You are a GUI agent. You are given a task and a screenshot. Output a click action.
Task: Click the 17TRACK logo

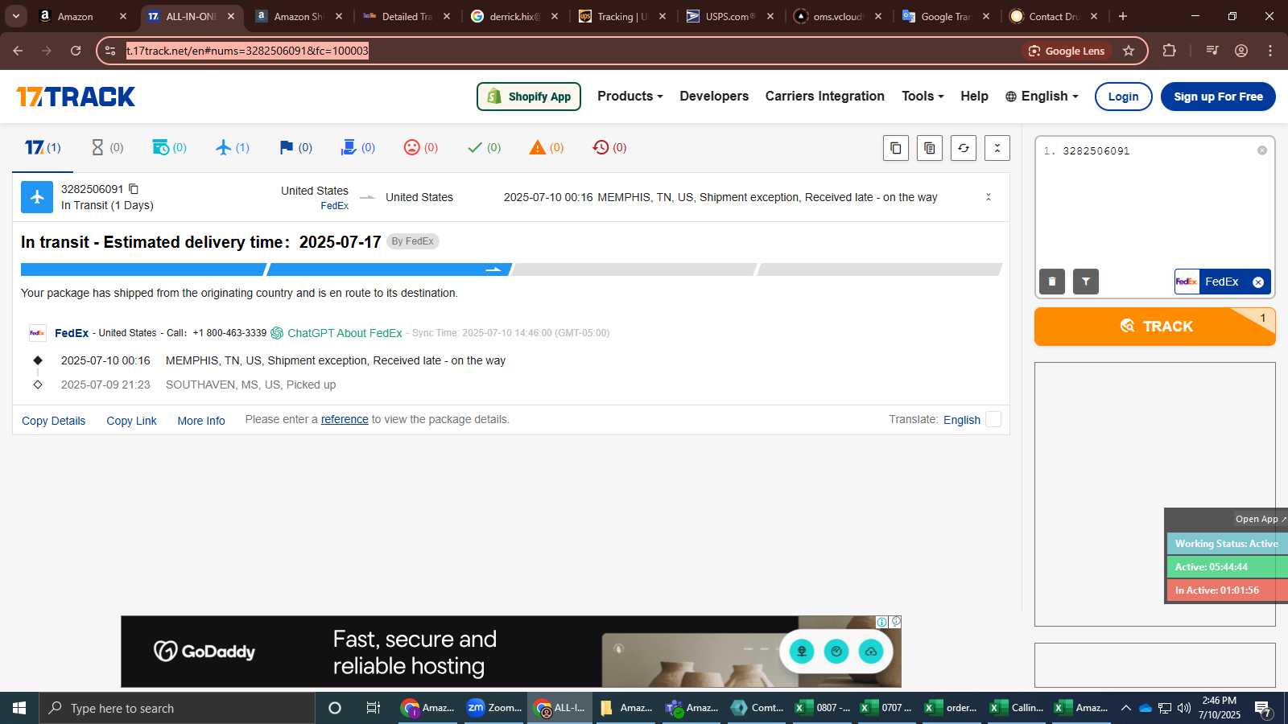(76, 97)
